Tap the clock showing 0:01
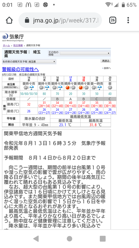 7,5
